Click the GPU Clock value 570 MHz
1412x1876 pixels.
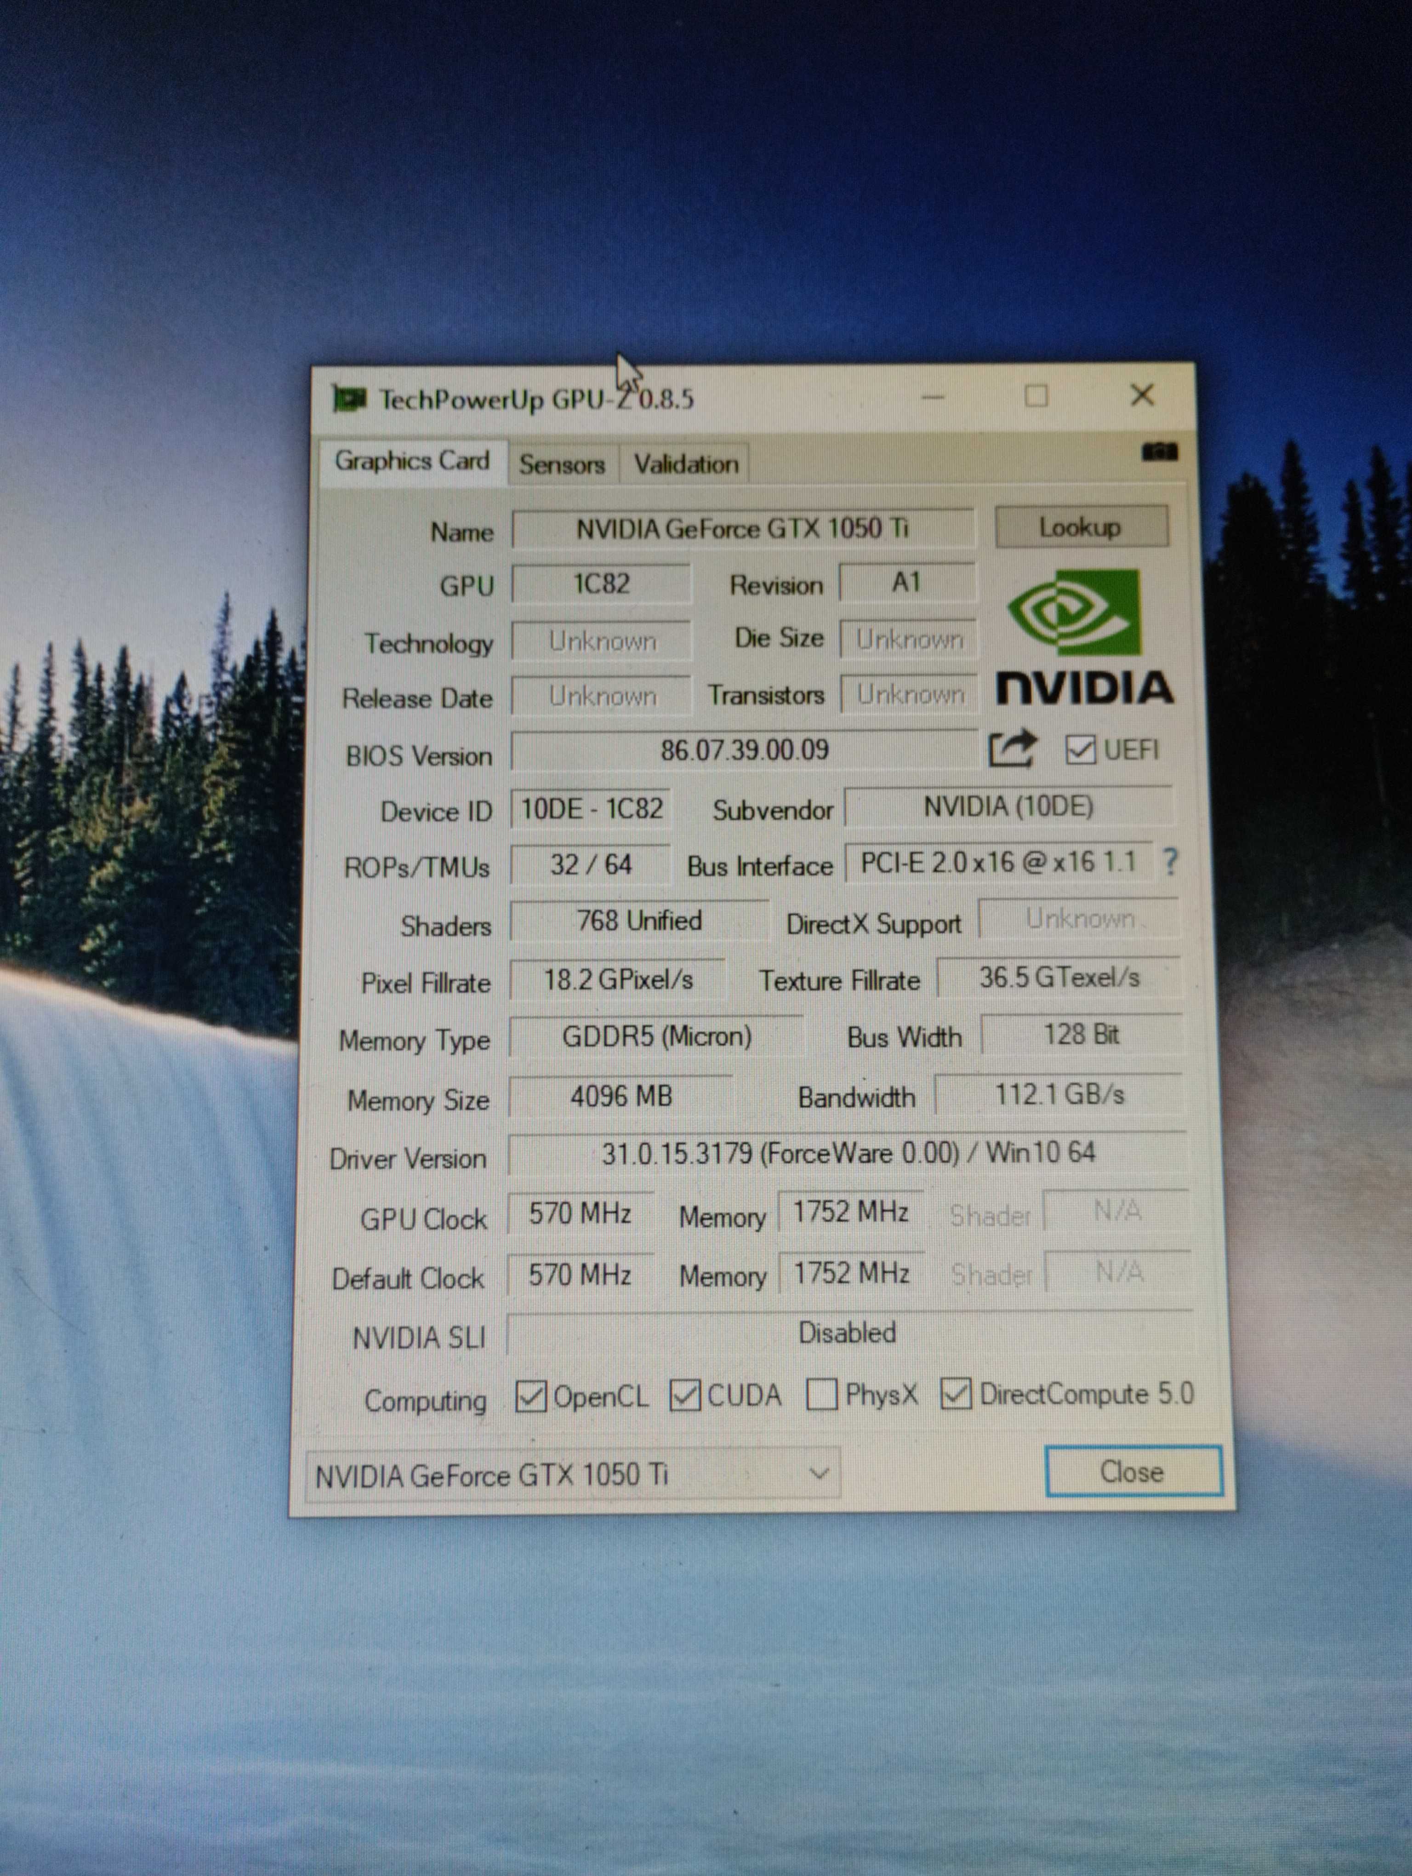click(x=581, y=1213)
